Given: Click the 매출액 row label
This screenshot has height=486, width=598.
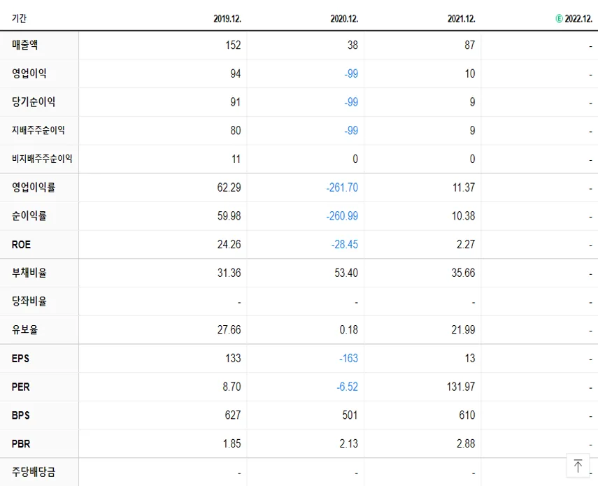Looking at the screenshot, I should click(24, 45).
